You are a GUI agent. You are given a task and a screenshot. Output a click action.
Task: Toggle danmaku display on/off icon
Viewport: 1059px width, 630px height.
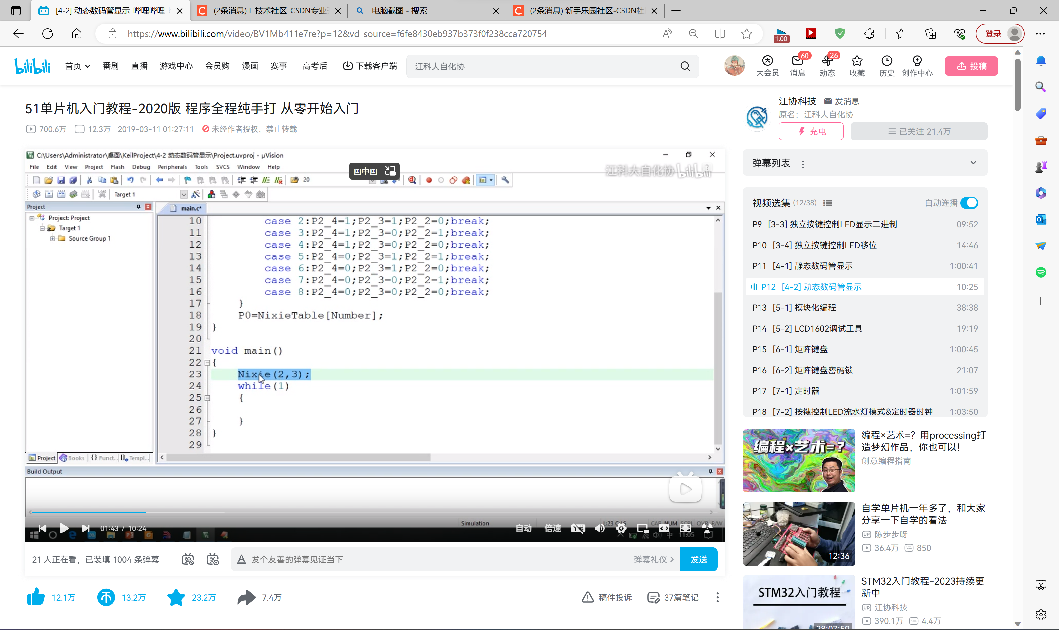pyautogui.click(x=188, y=559)
